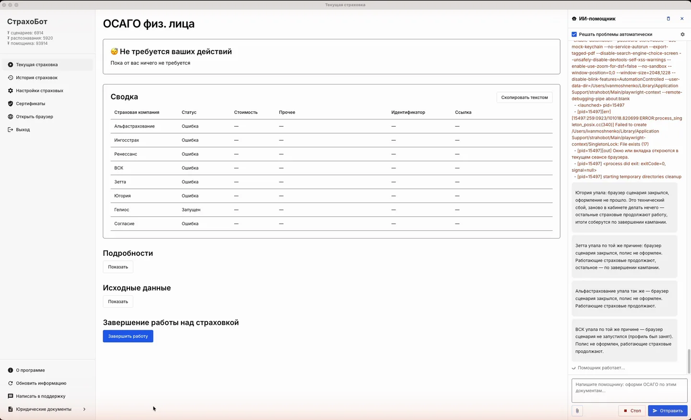
Task: Click the blue Завершить работу button
Action: pos(128,336)
